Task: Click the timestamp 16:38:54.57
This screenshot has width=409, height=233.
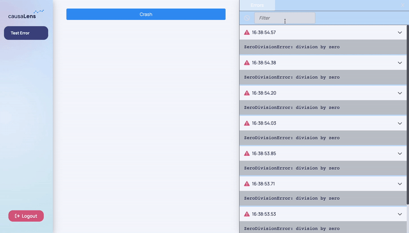Action: (264, 33)
